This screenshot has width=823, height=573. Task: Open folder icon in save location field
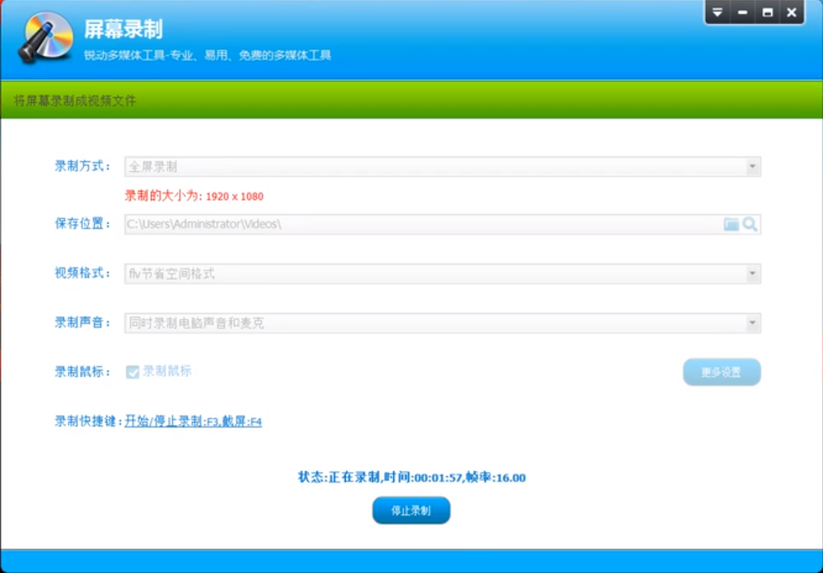[x=731, y=224]
